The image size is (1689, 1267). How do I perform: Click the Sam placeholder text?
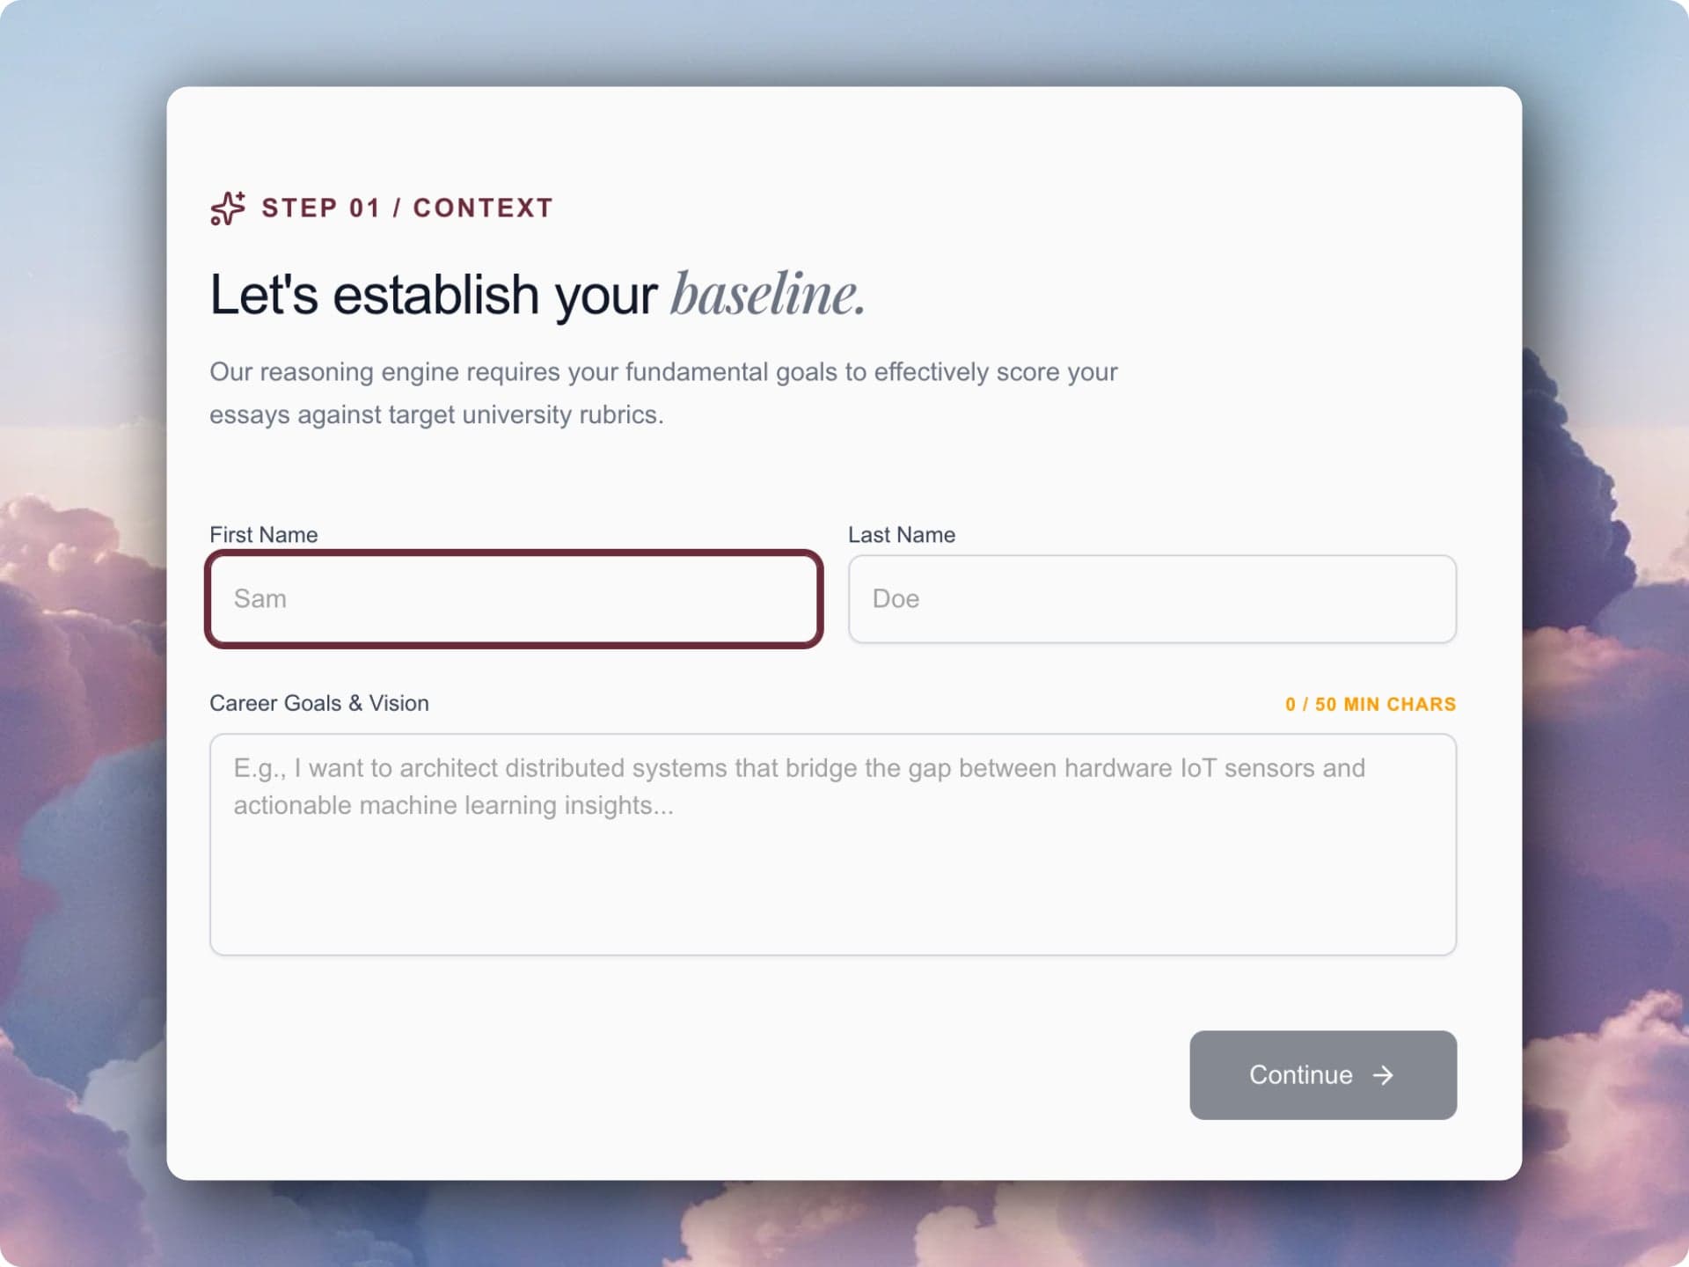pos(260,599)
